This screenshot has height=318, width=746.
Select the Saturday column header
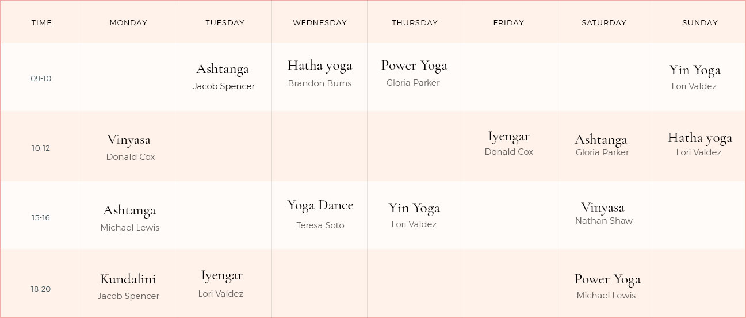pyautogui.click(x=604, y=23)
